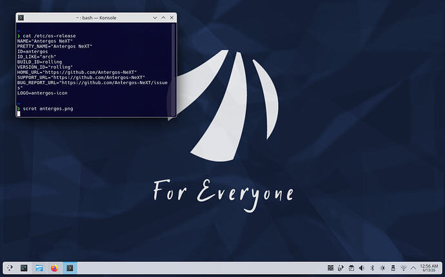This screenshot has width=445, height=277.
Task: Expand hidden system tray icons arrow
Action: [413, 267]
